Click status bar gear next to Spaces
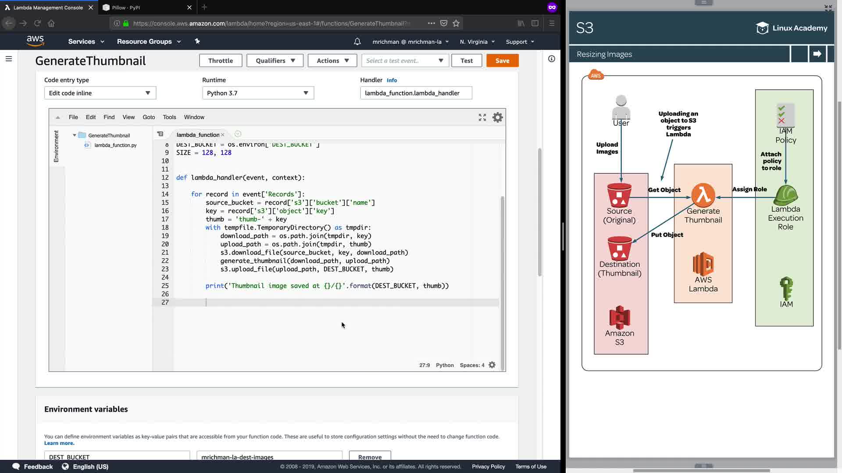The image size is (842, 473). click(492, 365)
